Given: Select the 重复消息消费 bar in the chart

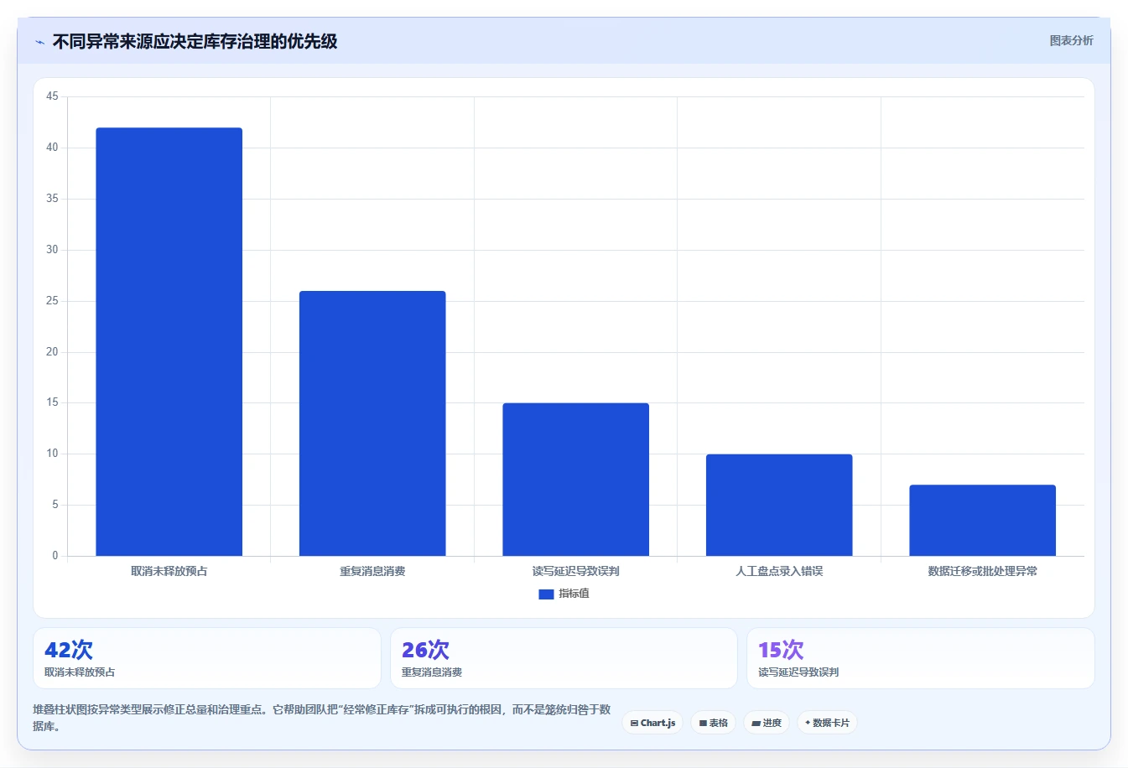Looking at the screenshot, I should click(x=372, y=423).
